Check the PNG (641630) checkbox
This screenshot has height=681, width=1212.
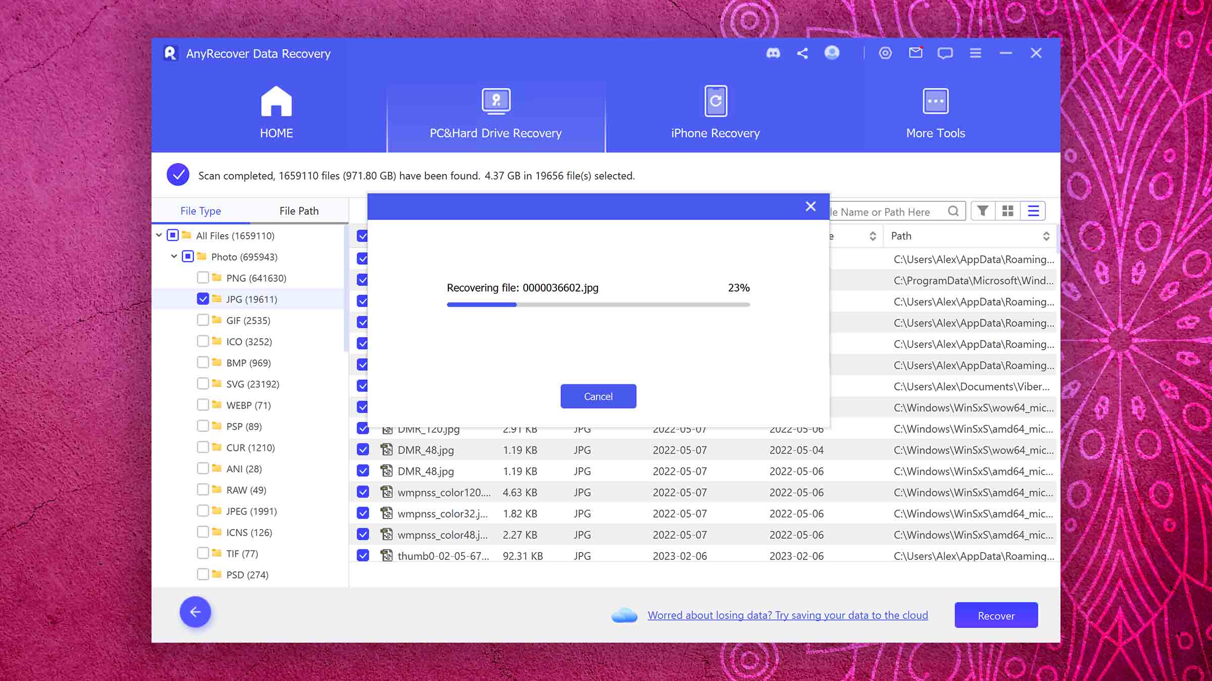203,277
